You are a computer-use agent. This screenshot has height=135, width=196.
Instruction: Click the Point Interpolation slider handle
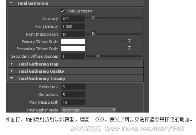[x=94, y=34]
